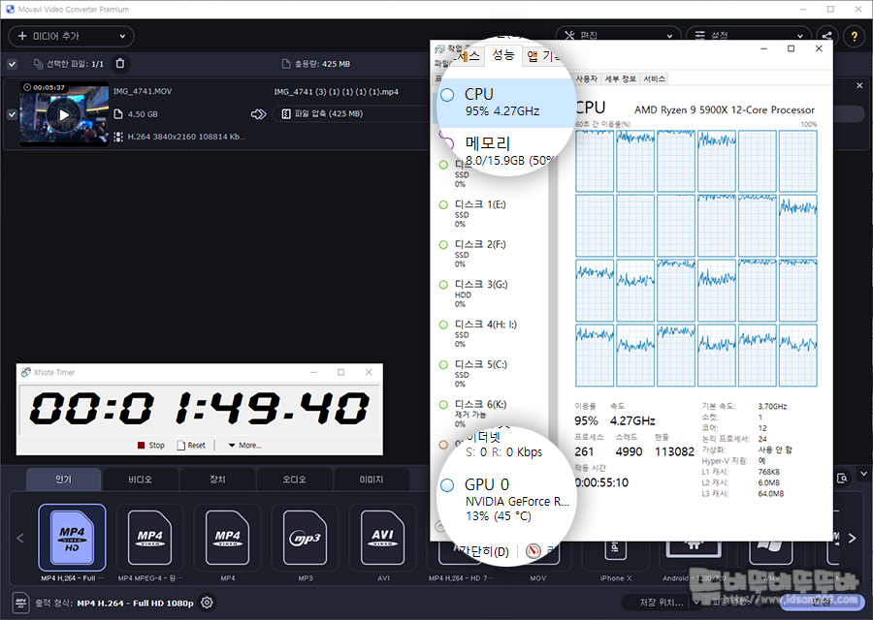Click the 미디어 추가 add media button
The image size is (873, 620).
point(71,36)
